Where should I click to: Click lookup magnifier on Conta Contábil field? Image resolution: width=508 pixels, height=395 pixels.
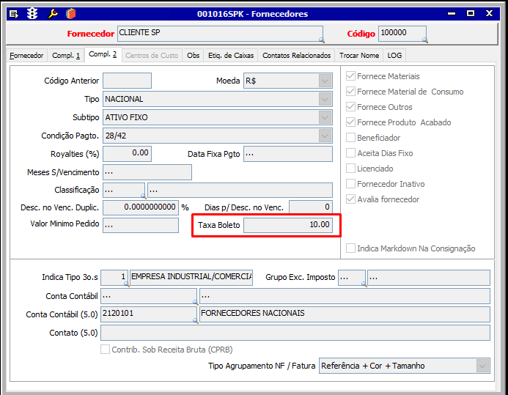(x=196, y=302)
